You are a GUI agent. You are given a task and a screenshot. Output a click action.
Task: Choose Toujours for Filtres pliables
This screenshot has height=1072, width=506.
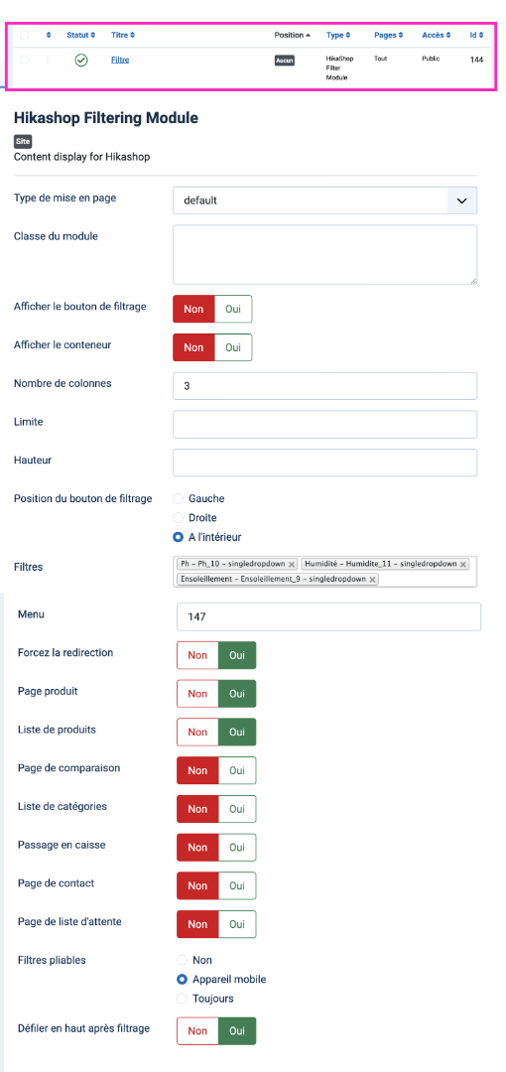182,999
